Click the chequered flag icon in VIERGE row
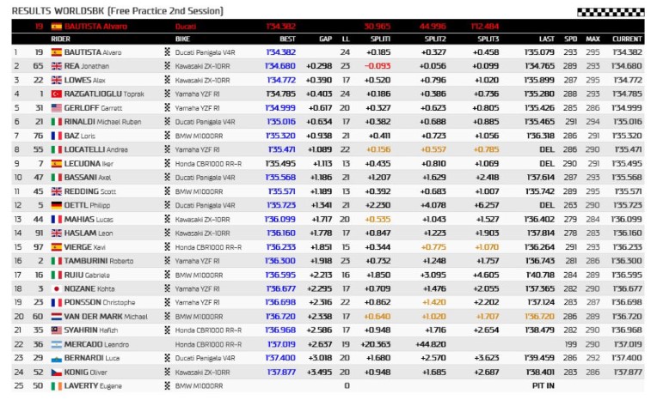The width and height of the screenshot is (657, 412). [167, 246]
